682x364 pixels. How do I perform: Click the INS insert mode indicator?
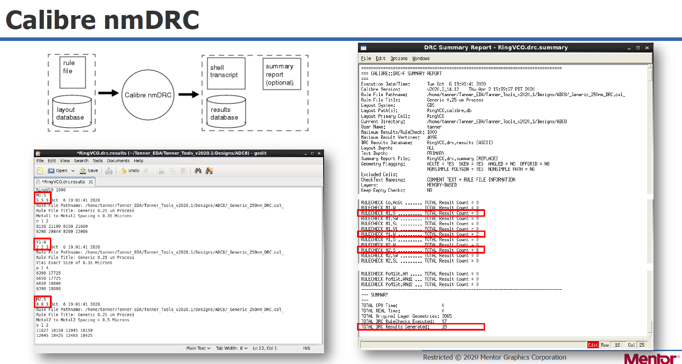coord(307,348)
